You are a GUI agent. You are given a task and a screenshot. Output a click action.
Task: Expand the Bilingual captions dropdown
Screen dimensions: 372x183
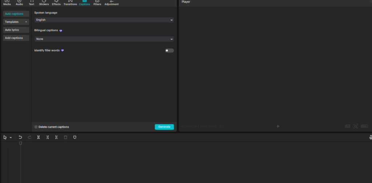[x=104, y=39]
